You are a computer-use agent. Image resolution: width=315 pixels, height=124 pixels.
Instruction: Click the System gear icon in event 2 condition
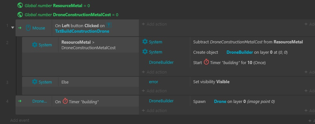click(35, 45)
